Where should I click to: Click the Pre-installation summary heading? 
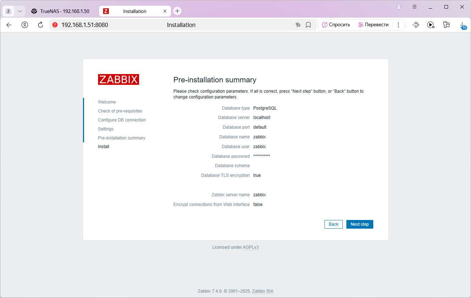pos(215,80)
